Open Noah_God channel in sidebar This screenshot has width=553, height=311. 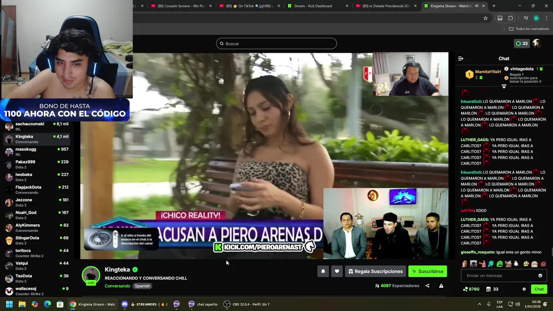click(x=37, y=215)
